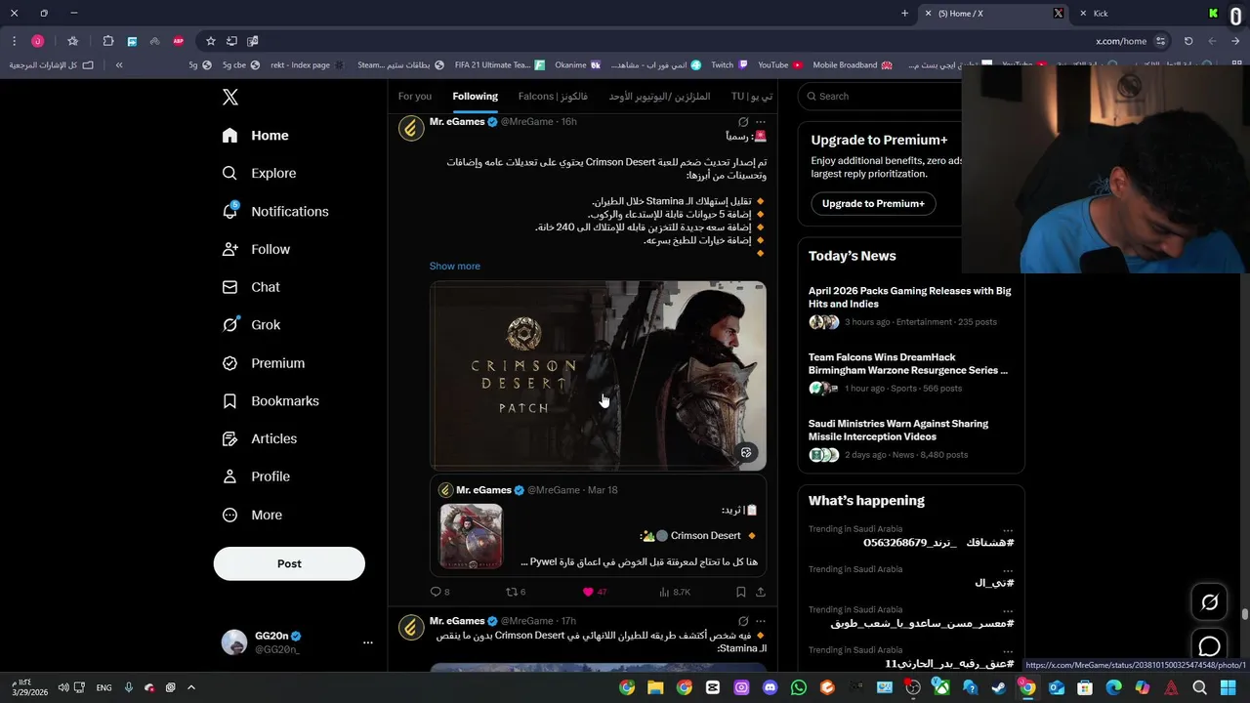Open the floating Grok button

[x=1209, y=602]
